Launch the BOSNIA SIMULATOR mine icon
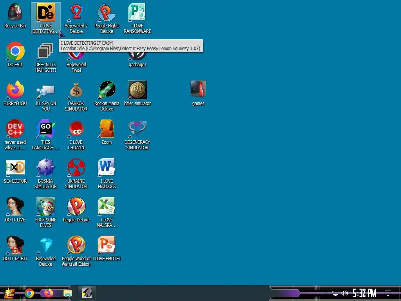This screenshot has height=301, width=401. click(x=45, y=167)
